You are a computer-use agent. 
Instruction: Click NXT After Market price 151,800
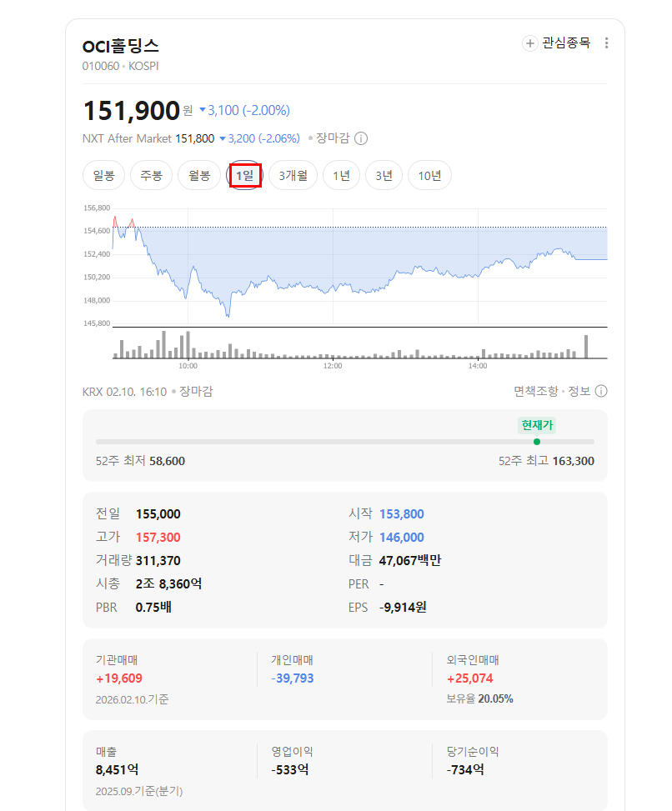pos(194,138)
